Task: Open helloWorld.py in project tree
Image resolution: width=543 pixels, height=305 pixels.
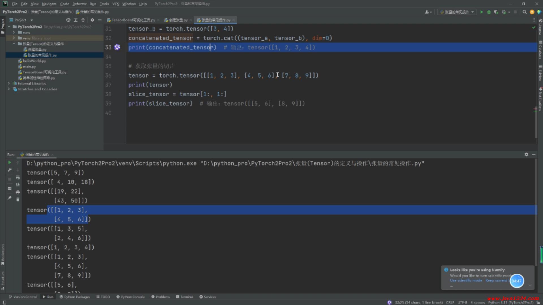Action: (x=34, y=61)
